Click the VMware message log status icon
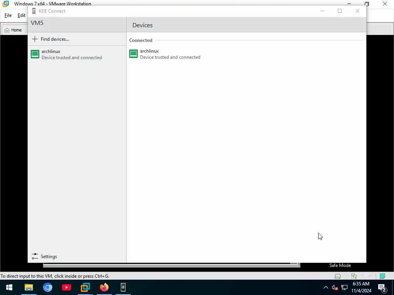Screen dimensions: 394x295 point(382,276)
